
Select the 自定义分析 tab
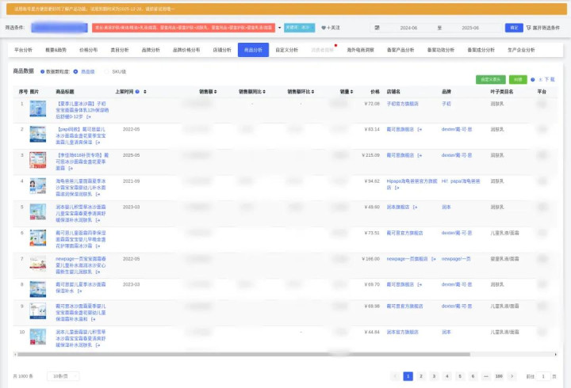[286, 50]
